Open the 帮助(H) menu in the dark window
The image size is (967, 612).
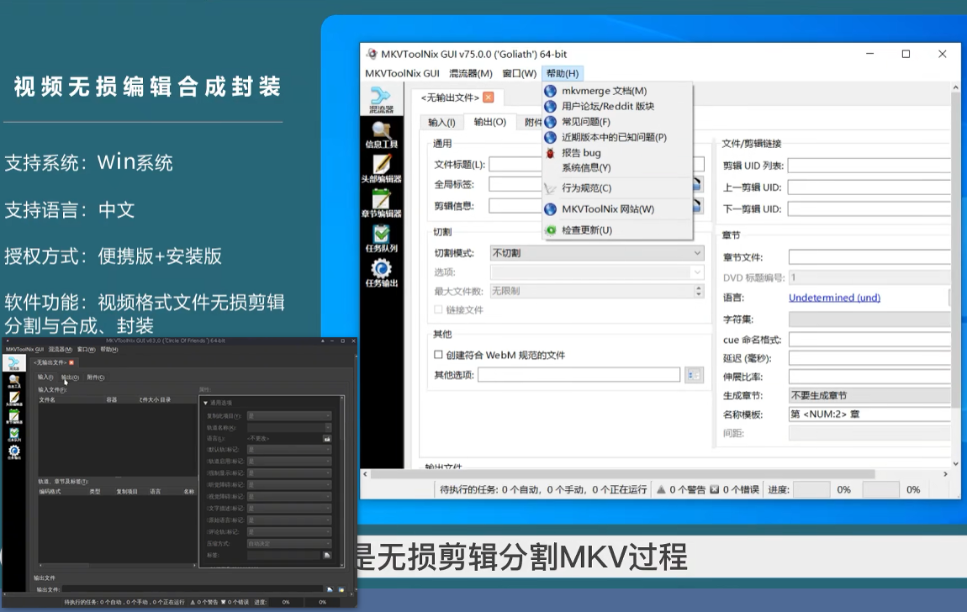(109, 350)
